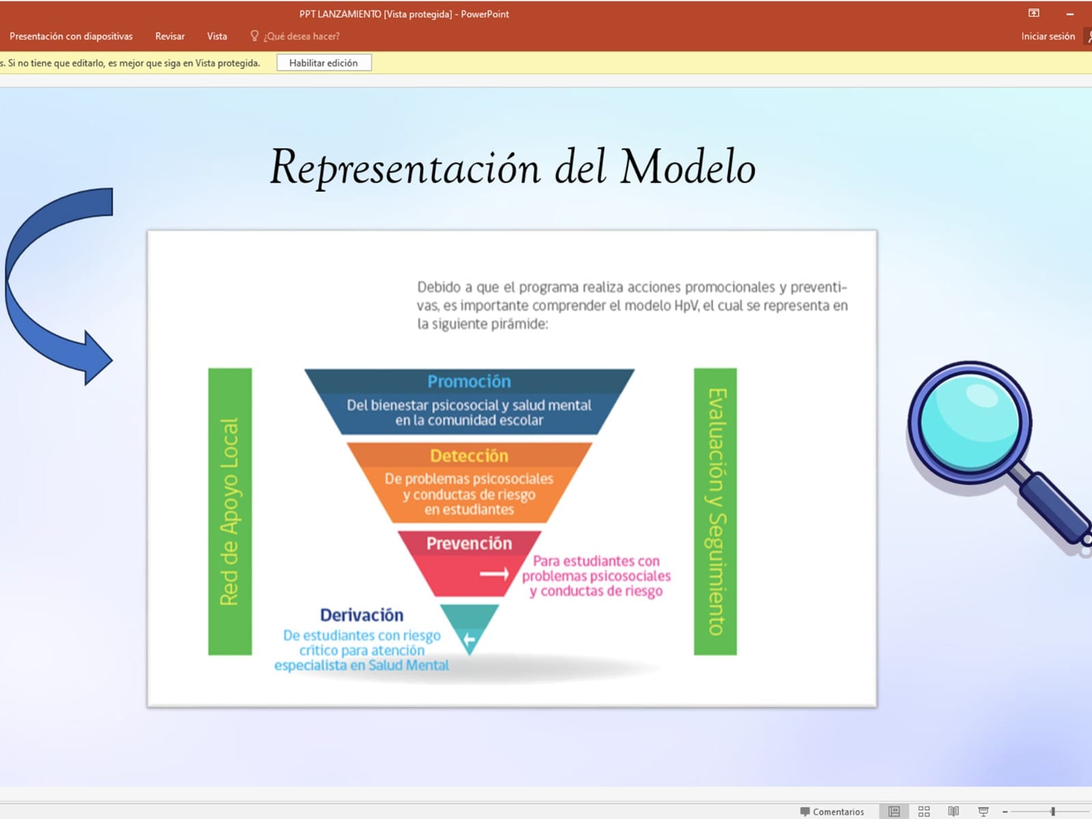Start slide show from status bar icon
The image size is (1092, 819).
(x=983, y=811)
